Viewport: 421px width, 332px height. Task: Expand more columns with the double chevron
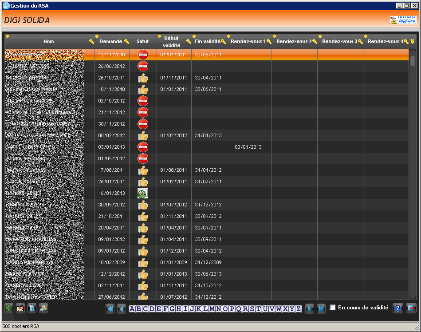click(412, 41)
